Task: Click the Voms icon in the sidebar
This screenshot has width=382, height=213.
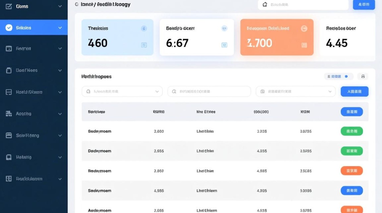Action: tap(9, 6)
